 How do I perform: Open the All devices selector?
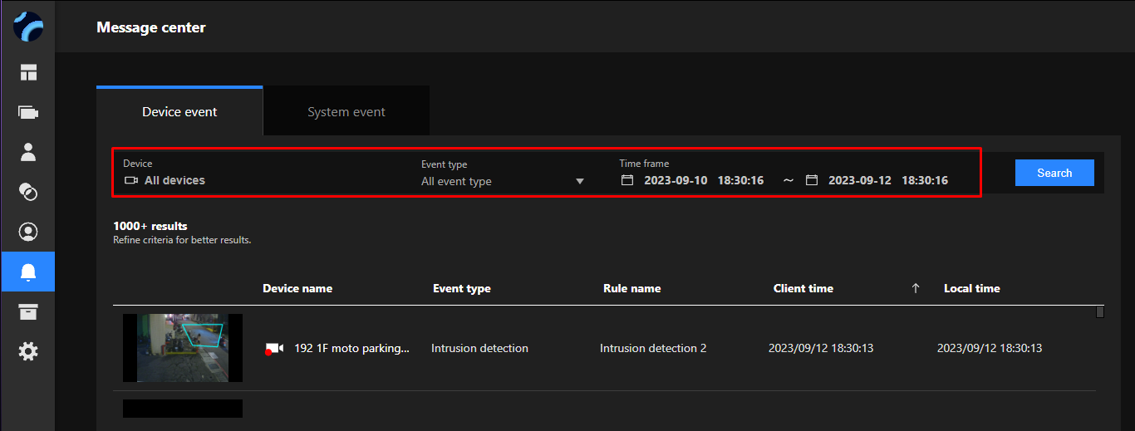click(x=174, y=180)
